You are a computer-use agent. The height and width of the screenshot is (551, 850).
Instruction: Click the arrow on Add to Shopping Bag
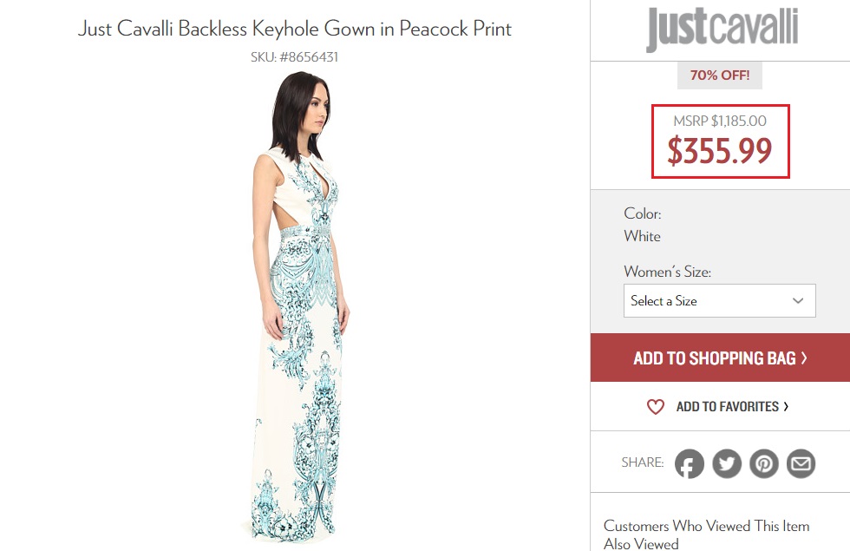tap(804, 357)
